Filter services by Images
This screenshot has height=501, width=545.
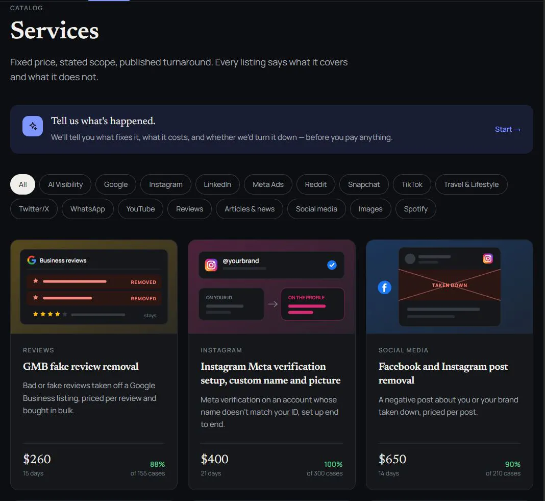click(x=370, y=209)
